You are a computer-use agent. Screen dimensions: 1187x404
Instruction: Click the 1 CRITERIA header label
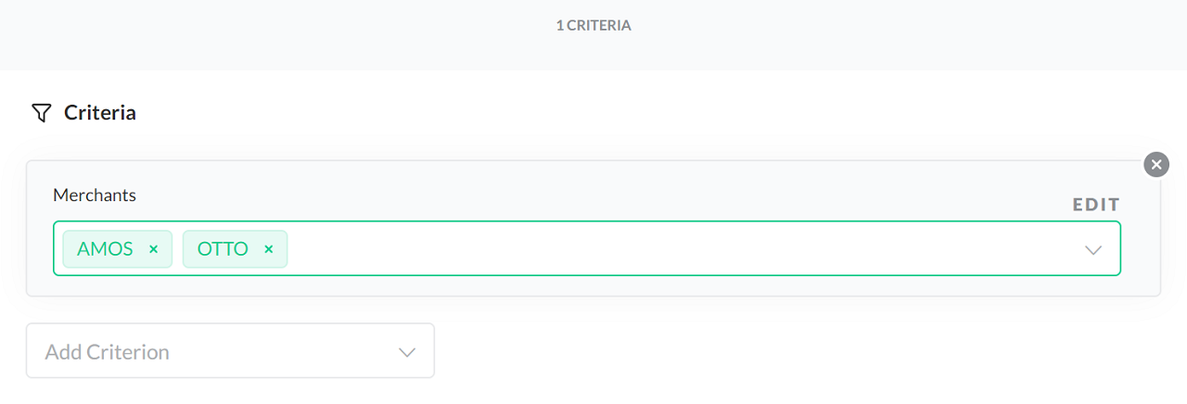tap(593, 26)
